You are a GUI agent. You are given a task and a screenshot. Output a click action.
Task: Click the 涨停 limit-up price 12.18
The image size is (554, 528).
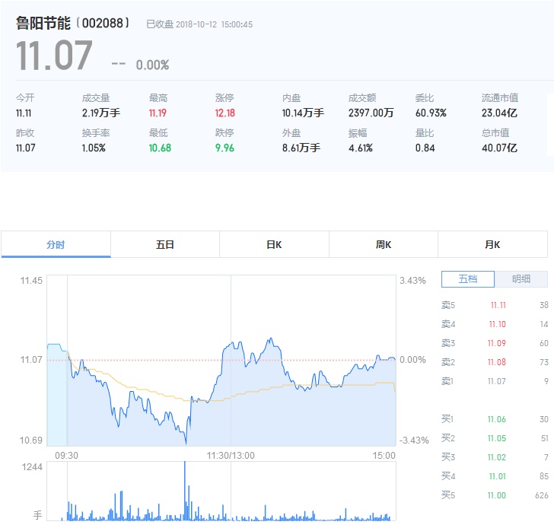[x=225, y=113]
